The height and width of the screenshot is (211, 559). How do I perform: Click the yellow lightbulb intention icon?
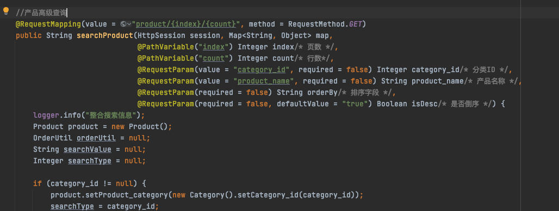pos(5,11)
